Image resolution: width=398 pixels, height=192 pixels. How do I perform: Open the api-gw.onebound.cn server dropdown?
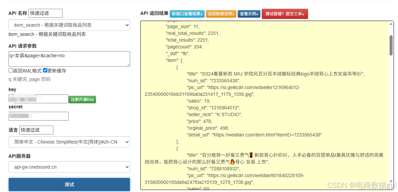pyautogui.click(x=69, y=167)
